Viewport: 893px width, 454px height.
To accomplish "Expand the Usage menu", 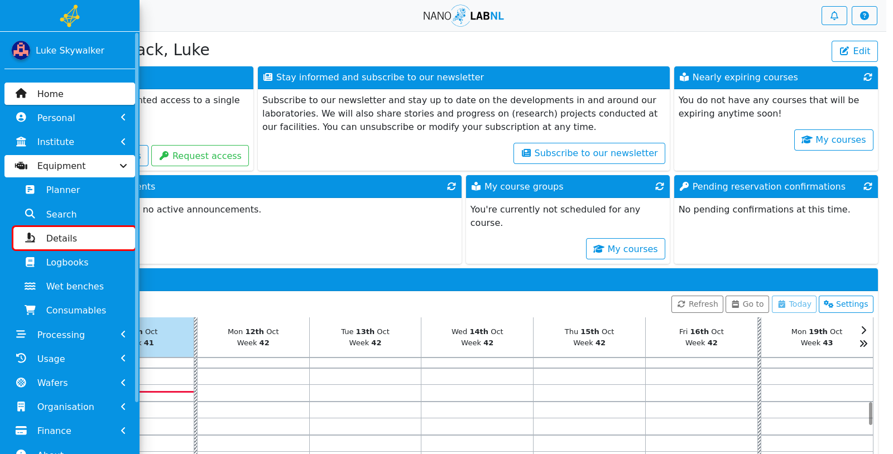I will point(70,359).
